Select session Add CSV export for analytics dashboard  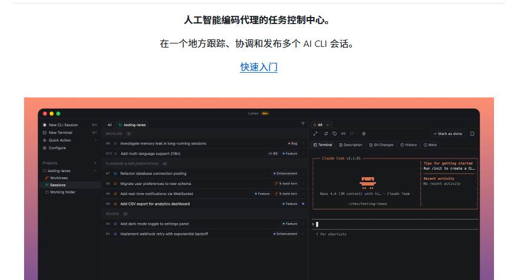(x=155, y=204)
